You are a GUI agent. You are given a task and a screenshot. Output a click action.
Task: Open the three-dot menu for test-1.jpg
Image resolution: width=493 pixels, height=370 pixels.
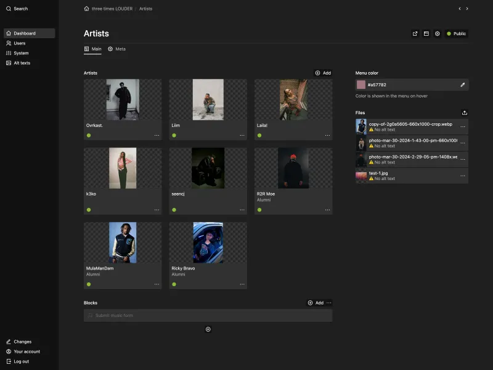pyautogui.click(x=463, y=175)
